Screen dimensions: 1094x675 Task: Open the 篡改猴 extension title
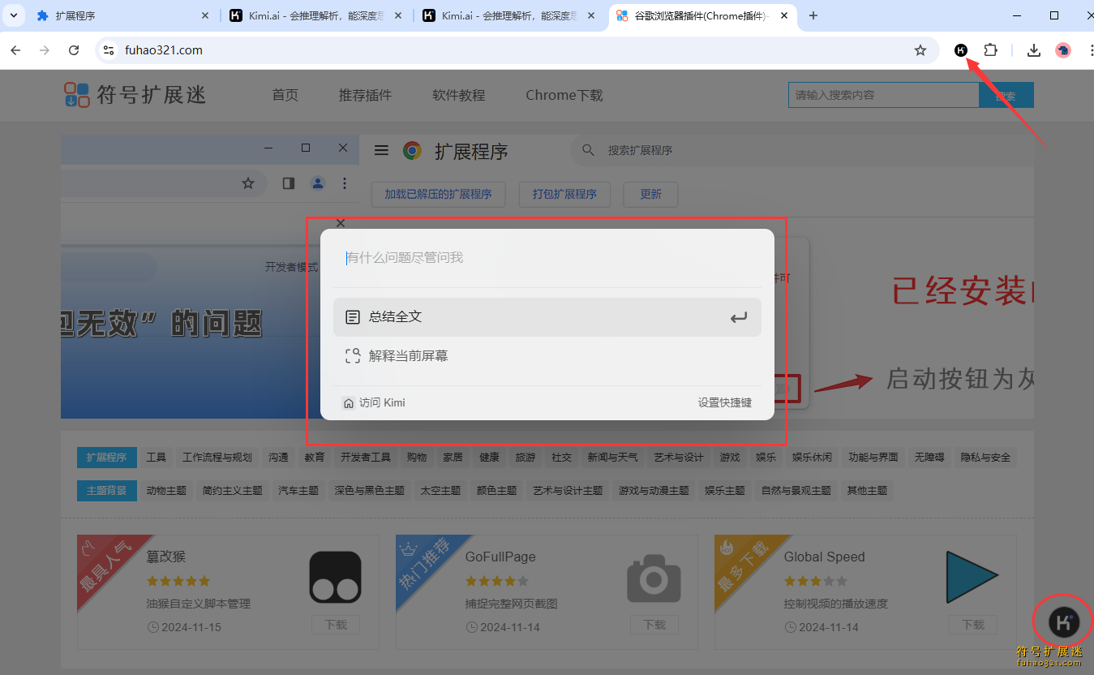166,557
